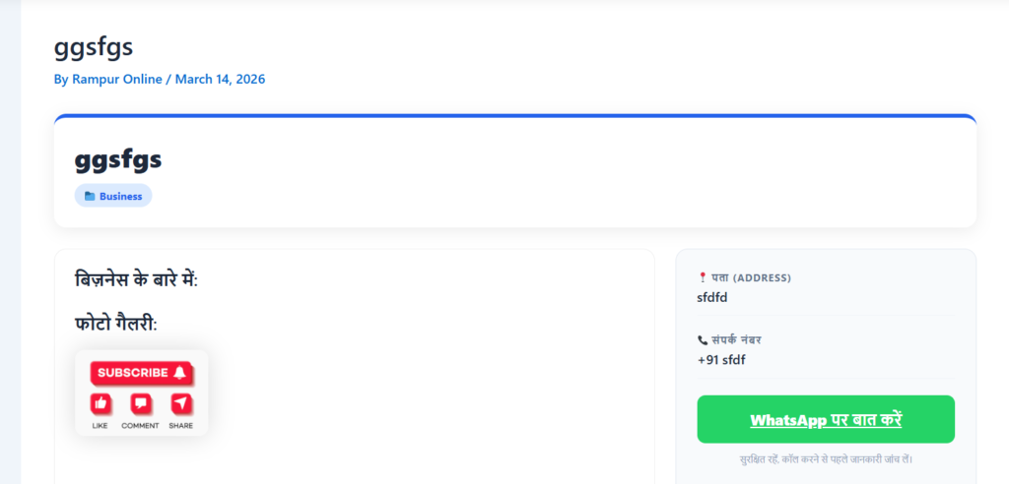Click the फोटो गैलरी heading
The image size is (1009, 484).
[x=115, y=323]
